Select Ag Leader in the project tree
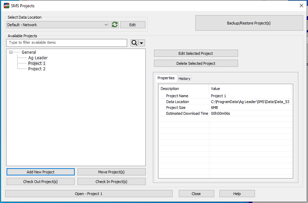Viewport: 308px width, 203px height. (38, 58)
